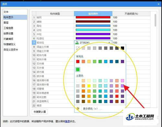162x127 pixels.
Task: Pick the white swatch in 主题色 grid
Action: coord(78,81)
